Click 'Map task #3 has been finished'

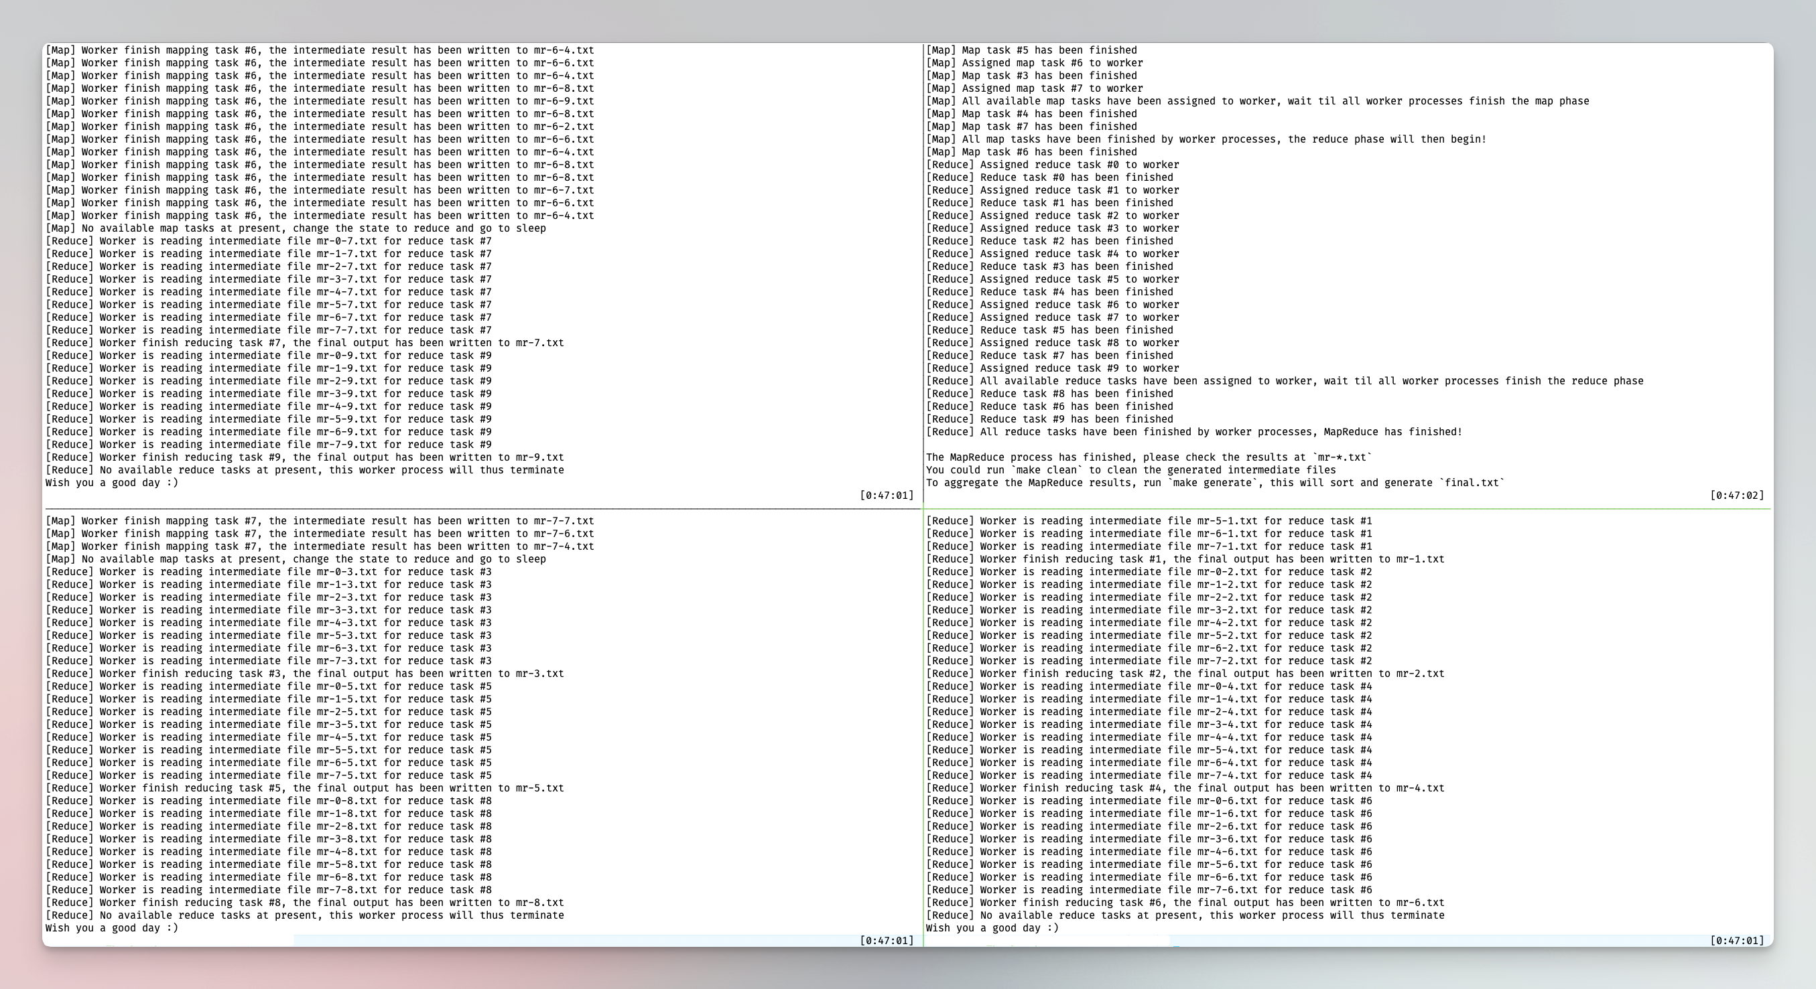click(x=1031, y=76)
